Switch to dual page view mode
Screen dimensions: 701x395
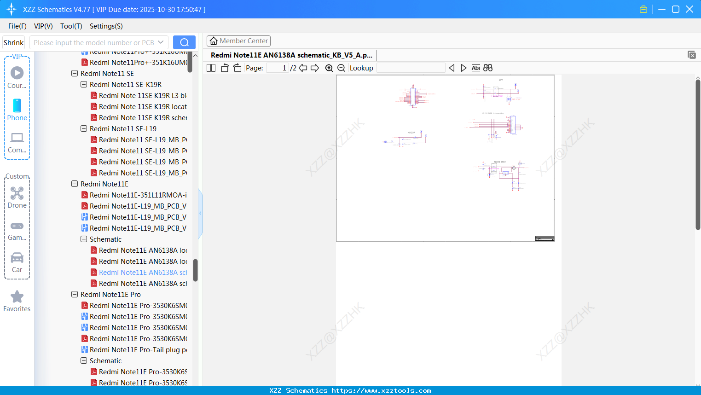[x=211, y=68]
